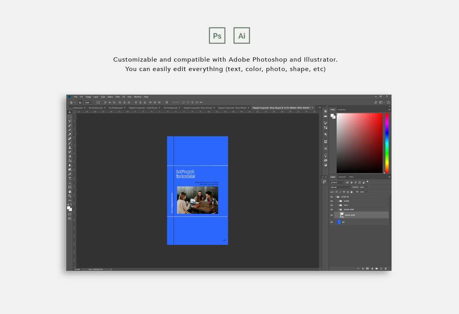Open the Window menu

point(138,97)
